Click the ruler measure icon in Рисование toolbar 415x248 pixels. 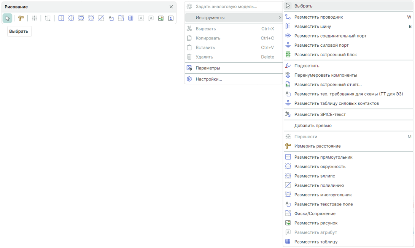[21, 18]
